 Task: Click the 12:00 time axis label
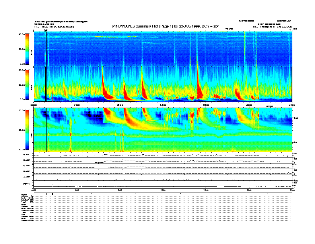pos(163,105)
